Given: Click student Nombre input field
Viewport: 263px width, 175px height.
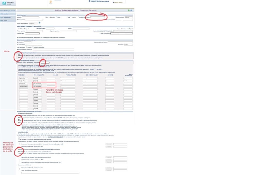Looking at the screenshot, I should 31,17.
